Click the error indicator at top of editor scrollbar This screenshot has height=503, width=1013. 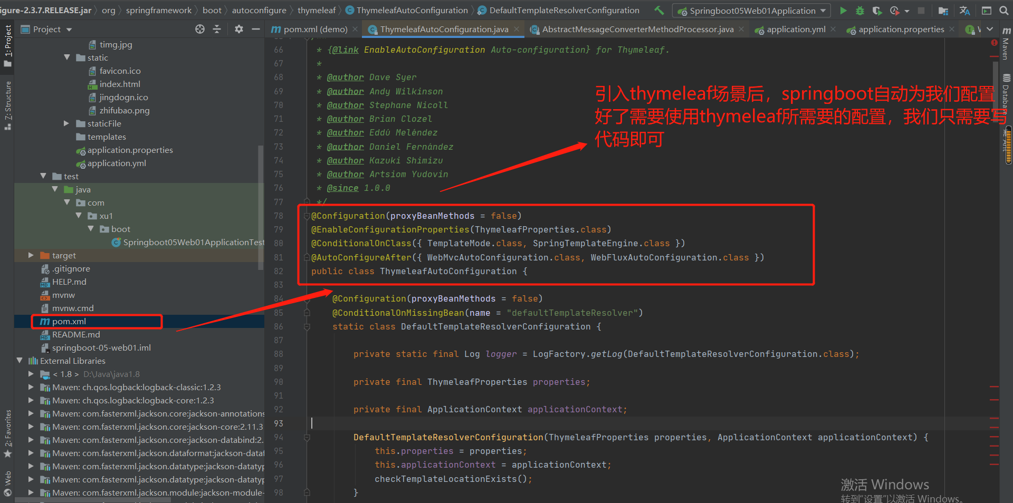994,43
